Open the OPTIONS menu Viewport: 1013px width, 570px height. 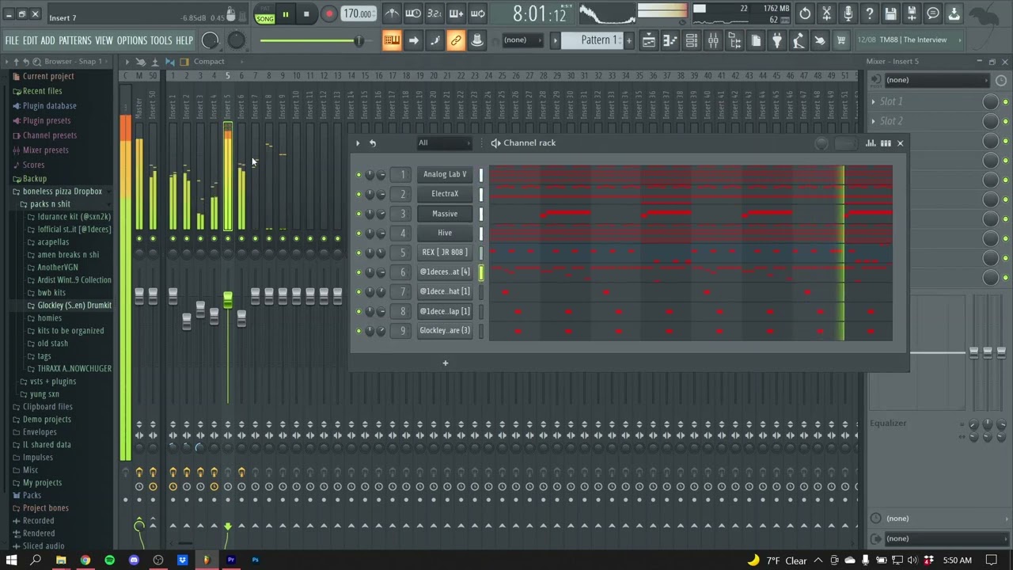pyautogui.click(x=132, y=40)
